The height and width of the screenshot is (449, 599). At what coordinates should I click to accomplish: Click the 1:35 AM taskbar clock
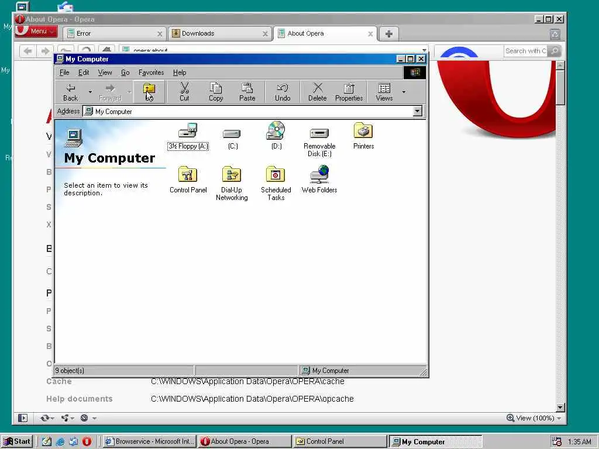coord(580,442)
